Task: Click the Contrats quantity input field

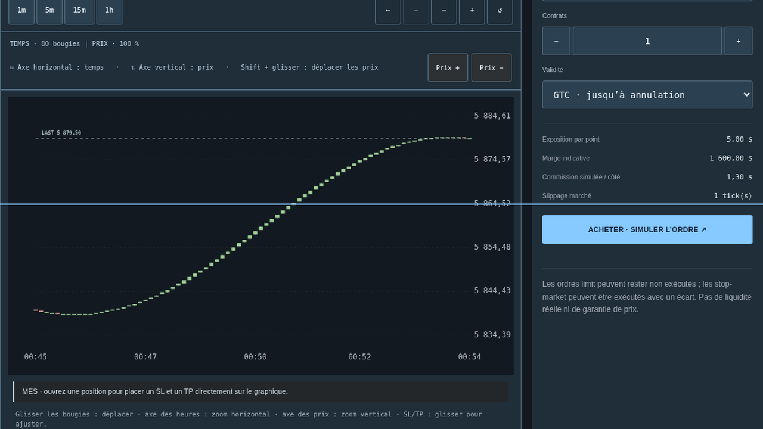Action: pyautogui.click(x=647, y=41)
